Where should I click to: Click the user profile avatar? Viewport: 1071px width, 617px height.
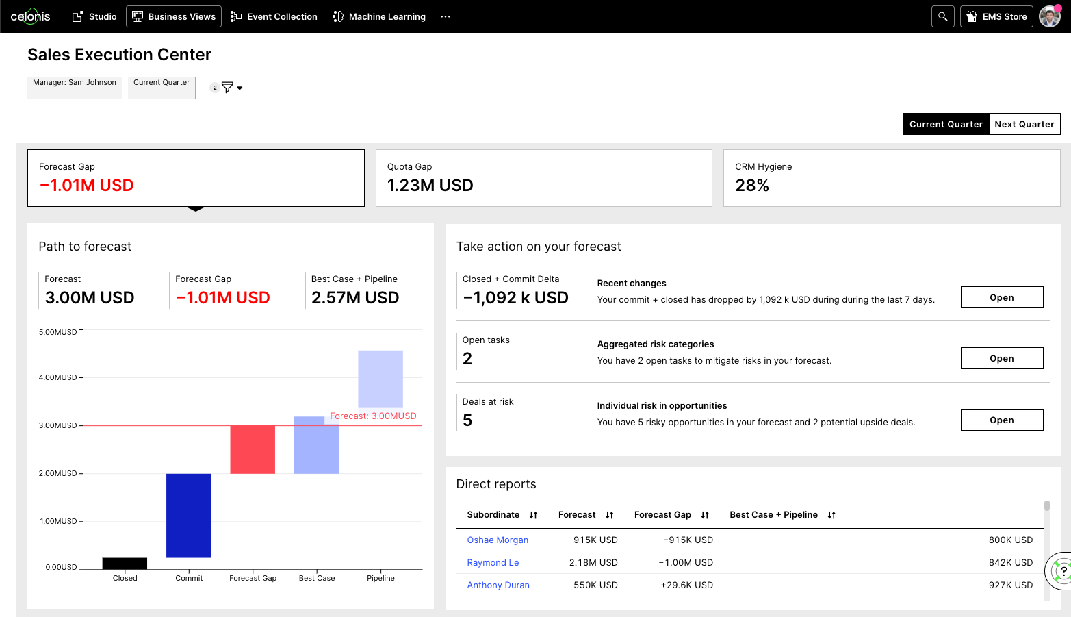(1049, 16)
